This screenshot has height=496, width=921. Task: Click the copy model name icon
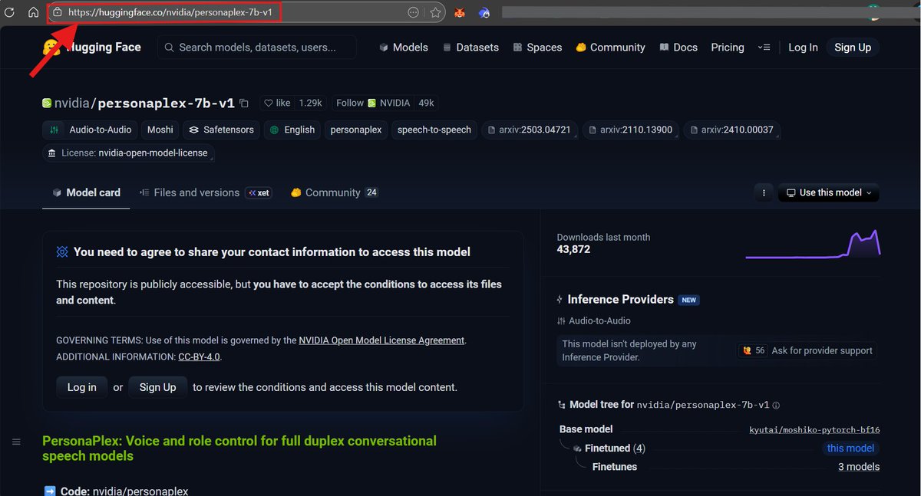244,102
